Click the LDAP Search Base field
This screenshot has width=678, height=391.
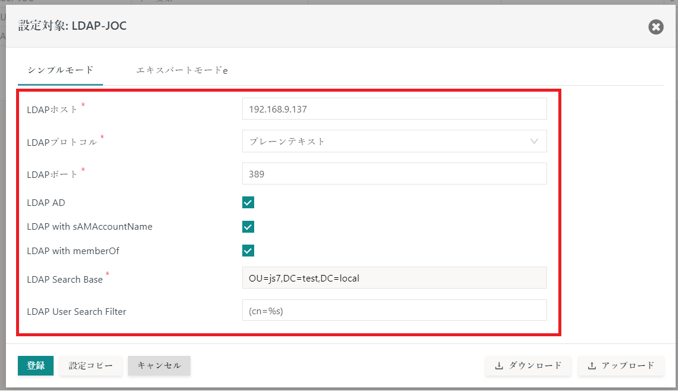point(394,277)
